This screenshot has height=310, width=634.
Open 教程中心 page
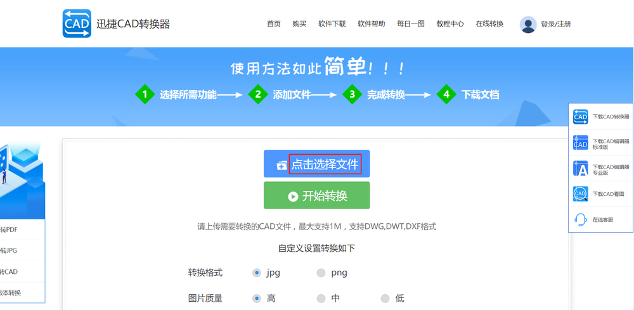coord(450,24)
